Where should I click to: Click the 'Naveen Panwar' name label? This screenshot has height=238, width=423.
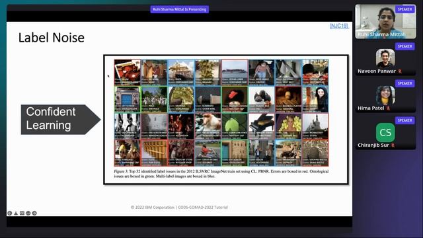pyautogui.click(x=377, y=71)
